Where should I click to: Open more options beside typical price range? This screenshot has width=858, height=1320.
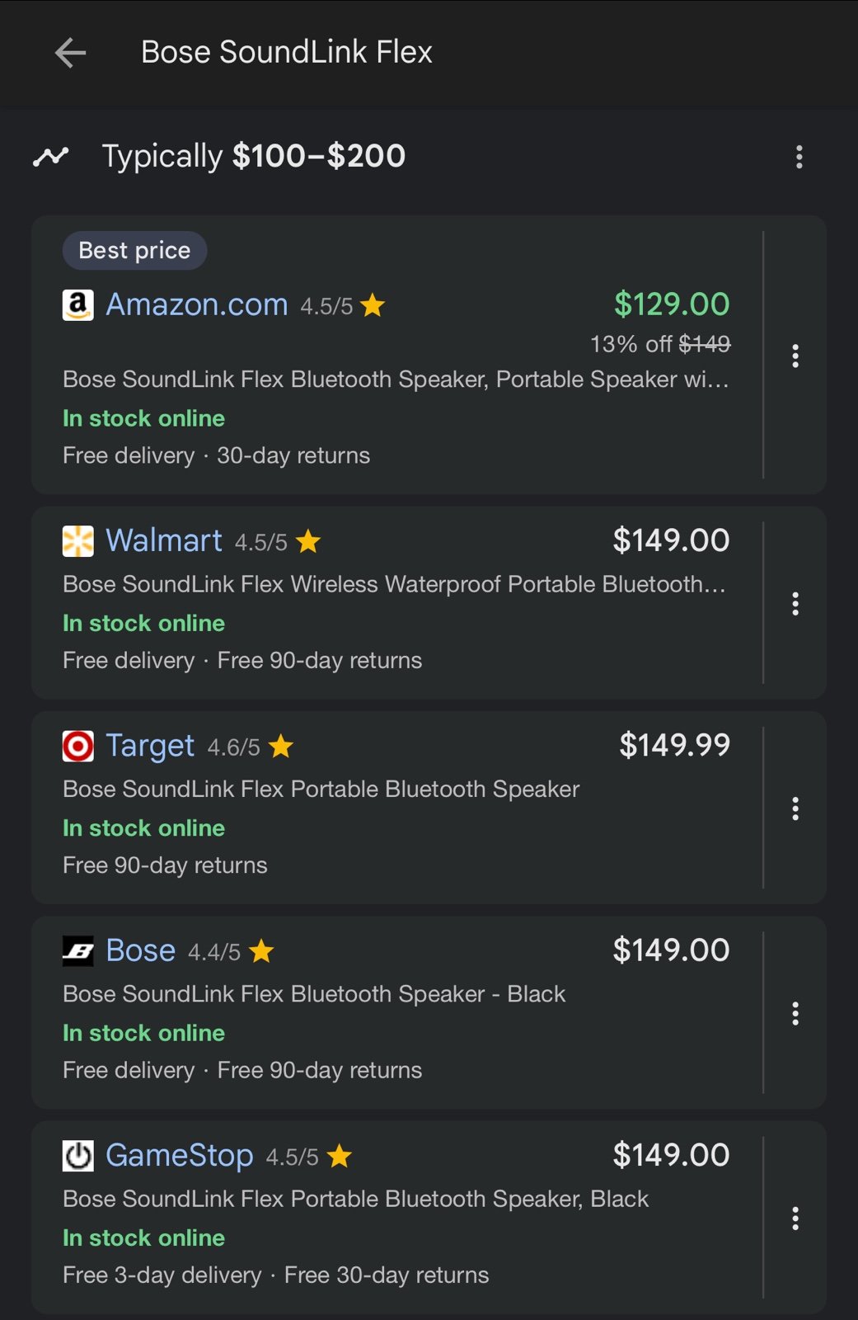[x=799, y=157]
